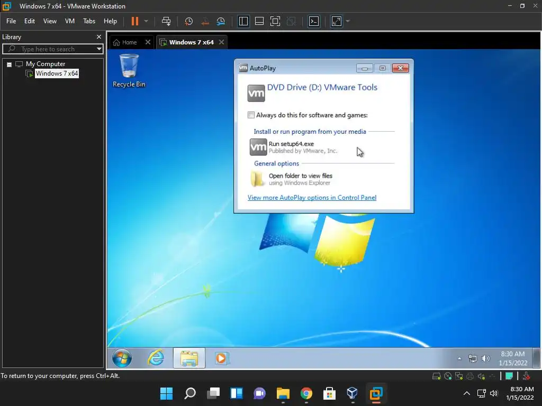Click VMware Tools install status icon
Screen dimensions: 542x406
(x=527, y=376)
